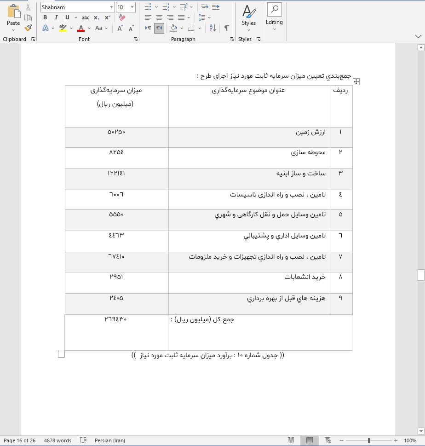Open underline style dropdown arrow
This screenshot has height=446, width=425.
76,17
